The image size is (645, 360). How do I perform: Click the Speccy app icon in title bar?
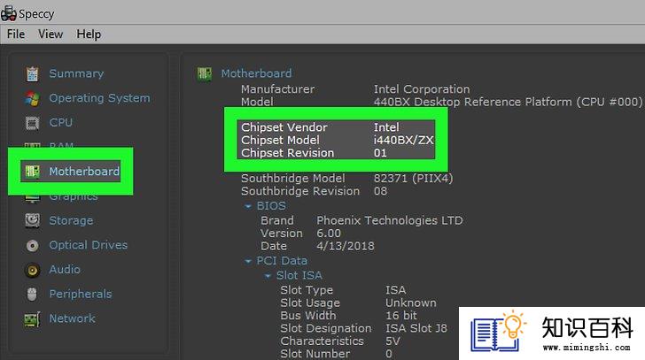point(9,13)
